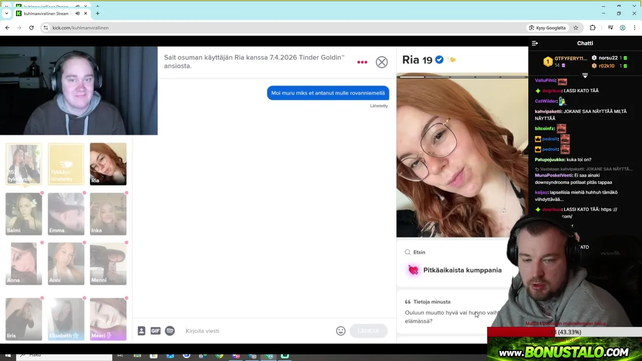Screen dimensions: 642x361
Task: Open the three-dot options in Tinder chat
Action: click(362, 62)
